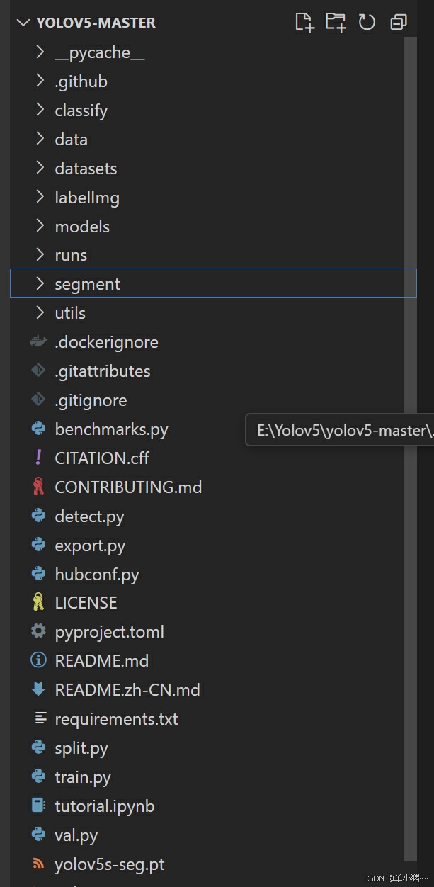Expand the datasets folder chevron
The height and width of the screenshot is (887, 434).
coord(40,169)
